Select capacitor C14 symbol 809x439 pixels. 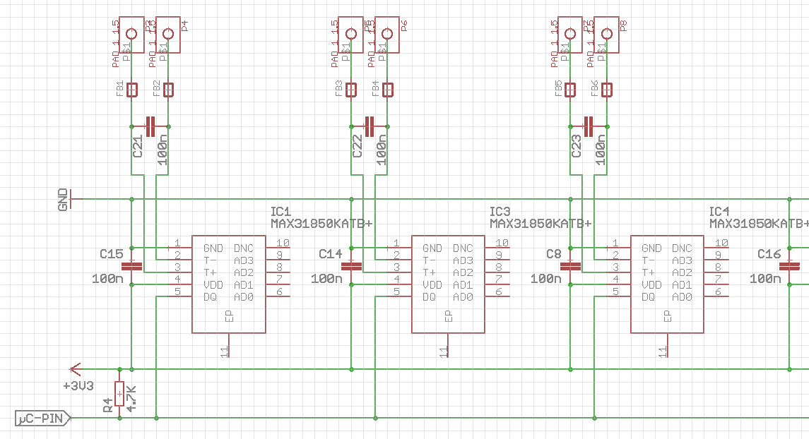[351, 266]
